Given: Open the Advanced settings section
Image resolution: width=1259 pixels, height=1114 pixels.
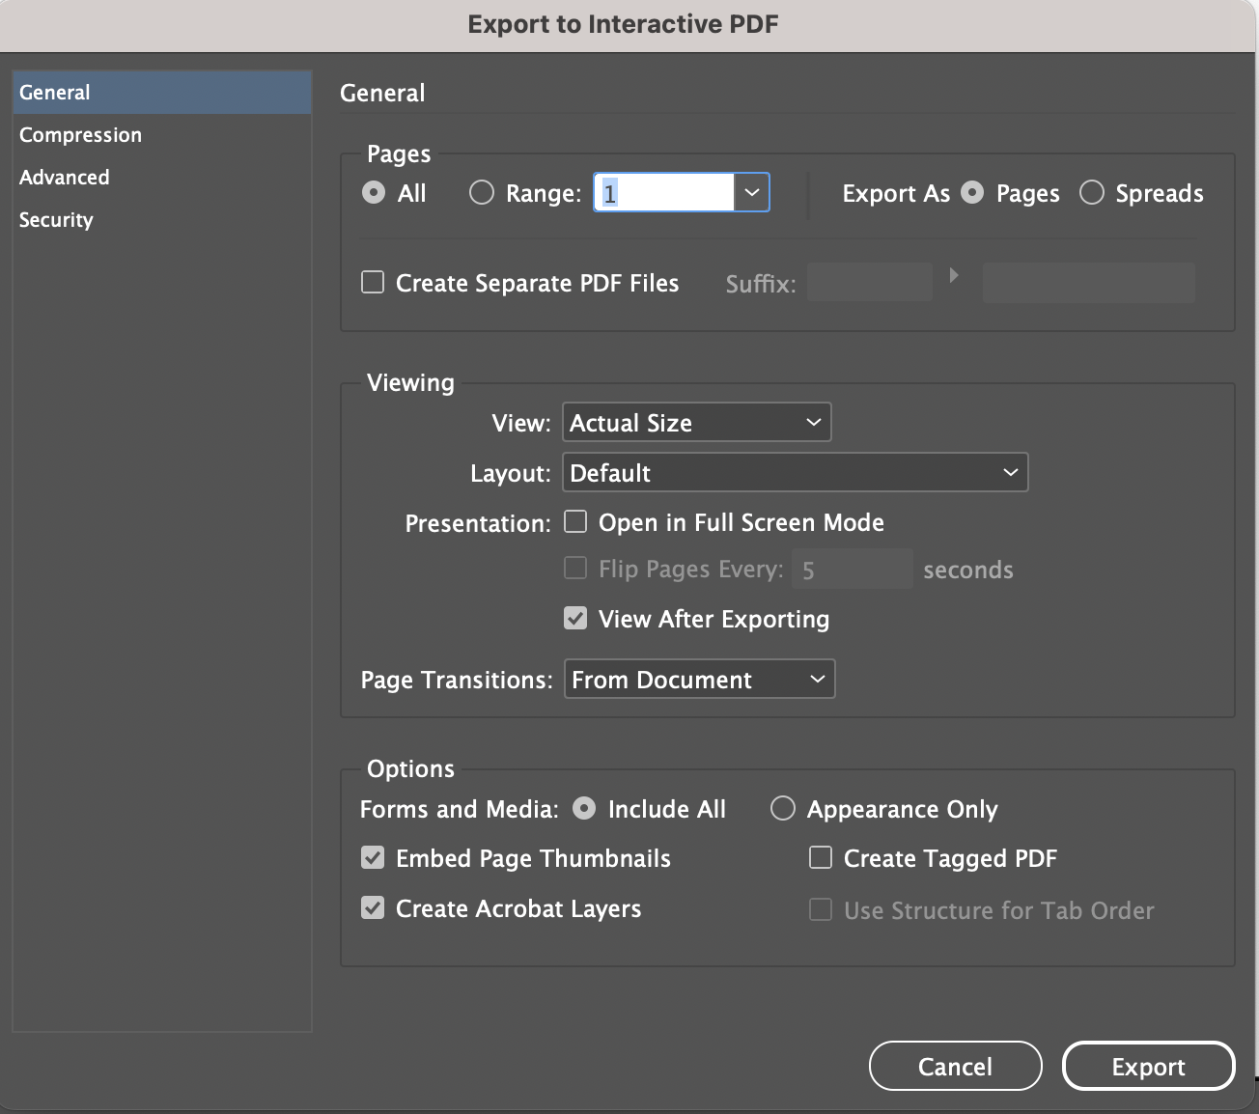Looking at the screenshot, I should point(64,177).
